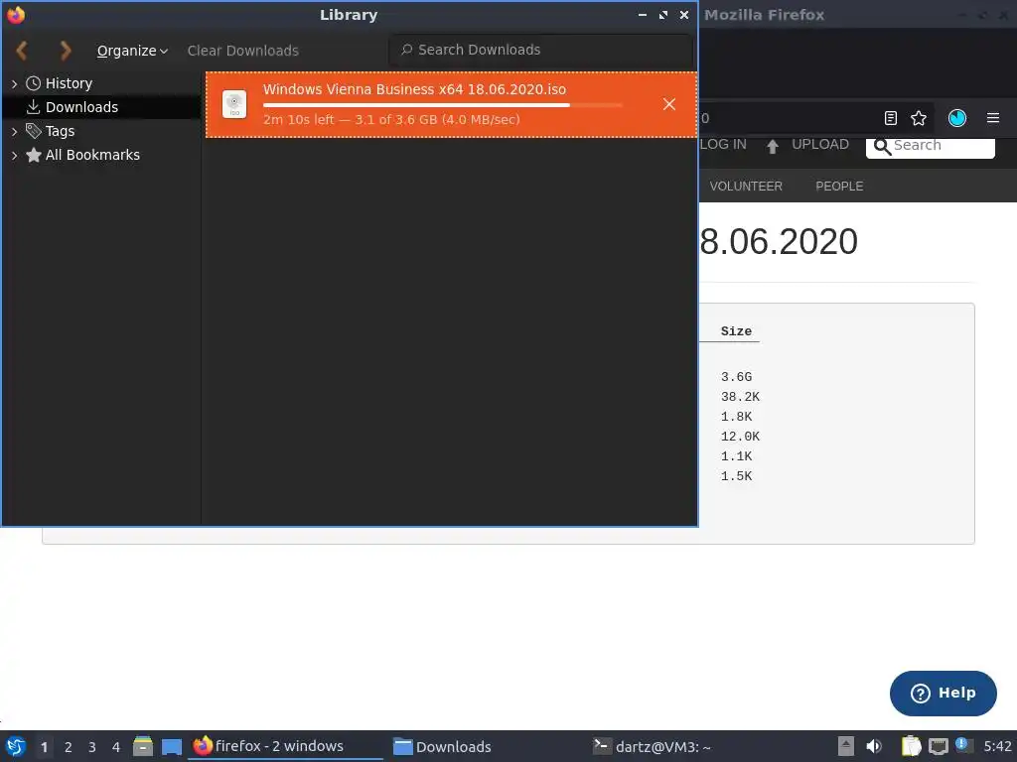Focus the Search Downloads field
Screen dimensions: 1017x762
coord(541,50)
